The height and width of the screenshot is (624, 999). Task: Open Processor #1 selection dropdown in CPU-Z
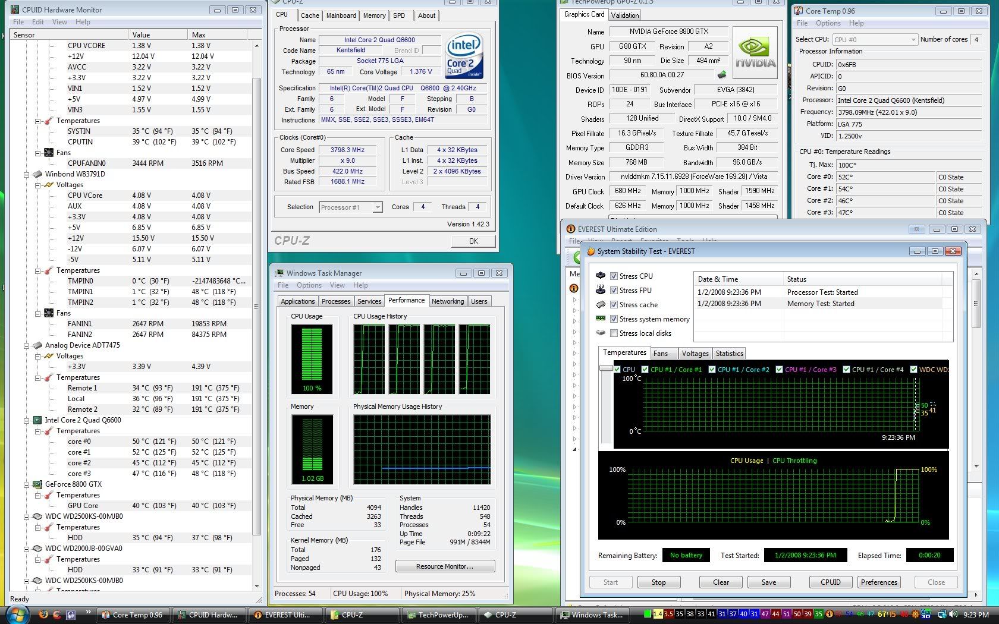tap(350, 207)
